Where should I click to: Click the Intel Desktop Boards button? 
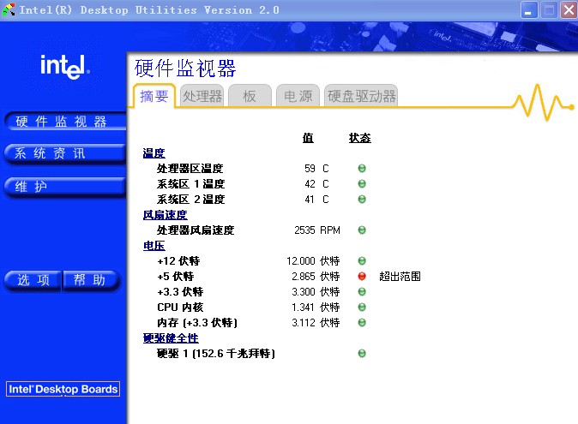pos(63,389)
